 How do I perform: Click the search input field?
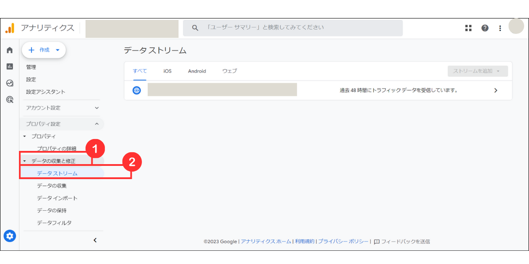pos(293,28)
